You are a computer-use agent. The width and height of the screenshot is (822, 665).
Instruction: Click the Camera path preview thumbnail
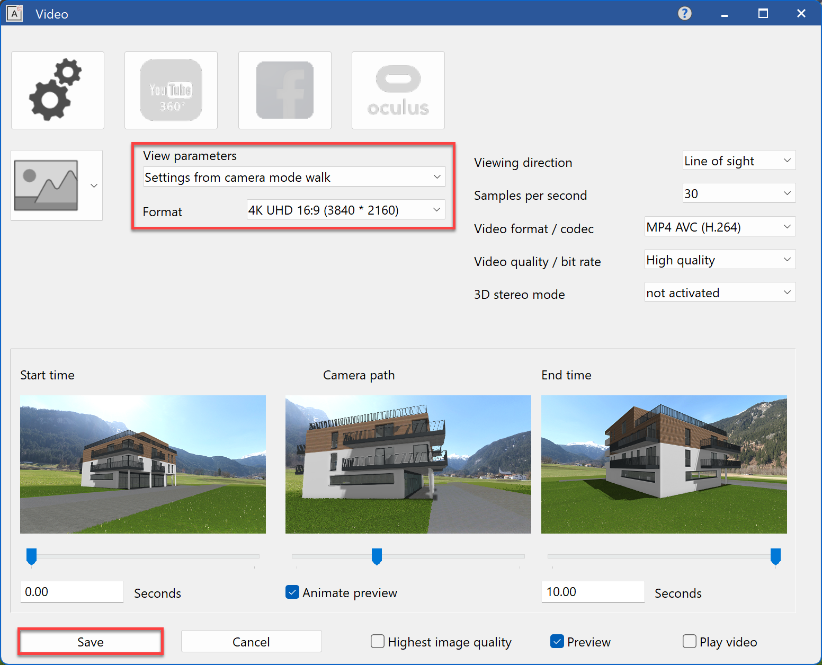coord(408,464)
